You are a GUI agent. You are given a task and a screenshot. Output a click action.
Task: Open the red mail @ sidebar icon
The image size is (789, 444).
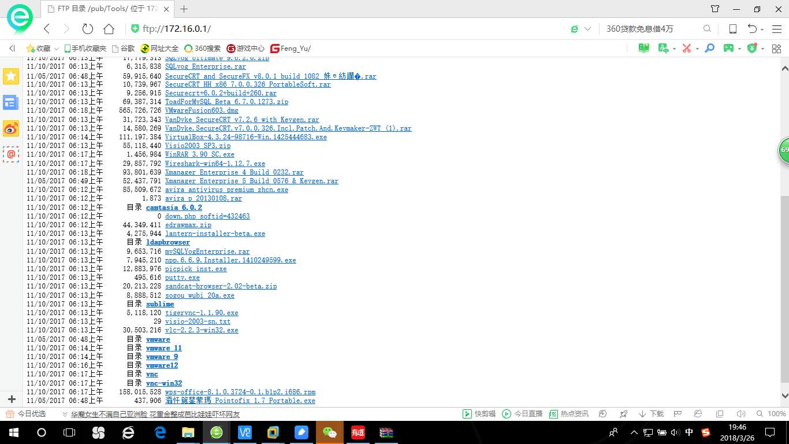(11, 154)
